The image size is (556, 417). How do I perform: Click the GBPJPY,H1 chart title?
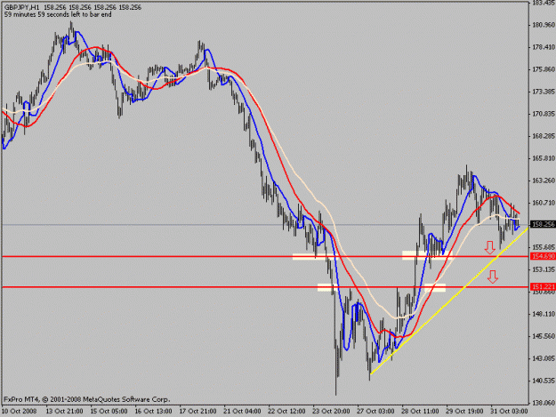click(x=22, y=7)
